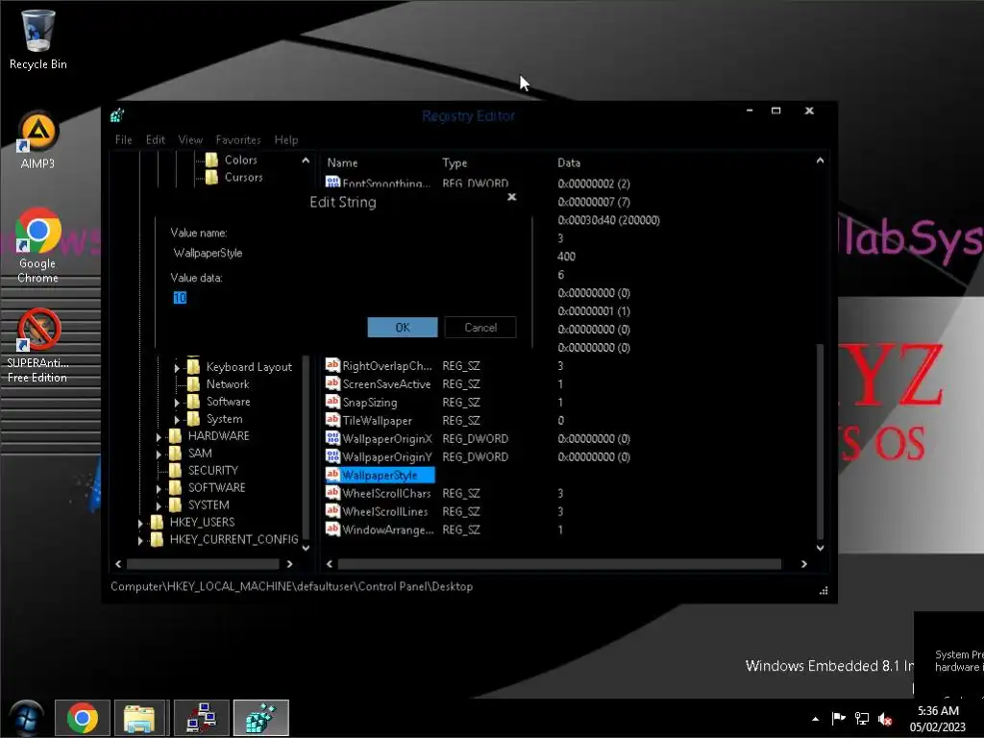Open the Recycle Bin desktop icon

(x=37, y=38)
